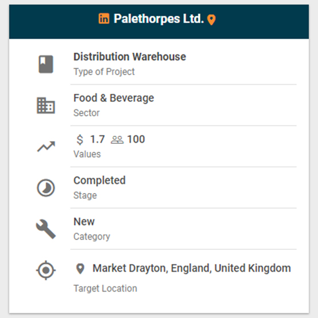Open the Market Drayton, England, United Kingdom location
The height and width of the screenshot is (318, 318).
tap(191, 268)
